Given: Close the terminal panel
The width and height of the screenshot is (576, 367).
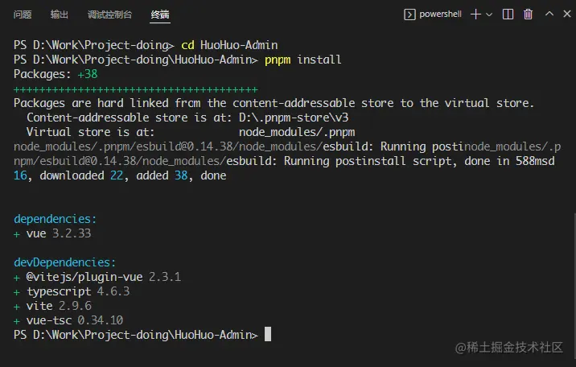Looking at the screenshot, I should click(x=567, y=14).
